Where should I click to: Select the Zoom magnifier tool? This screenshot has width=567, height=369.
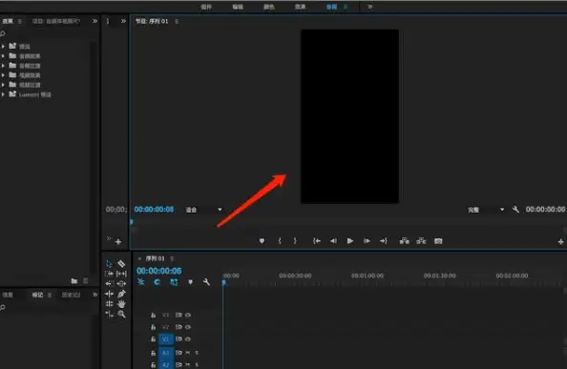(121, 314)
